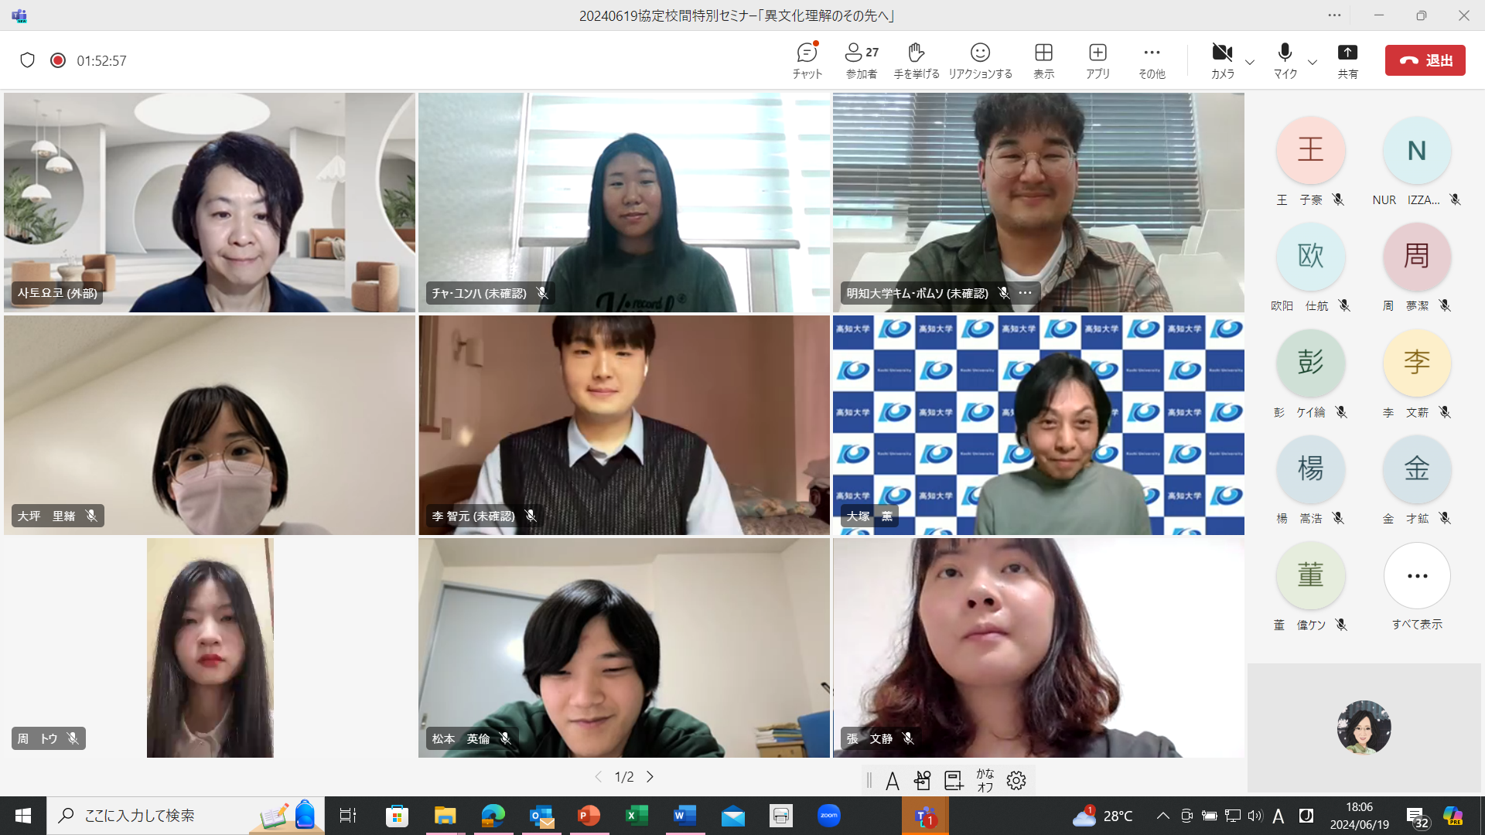This screenshot has height=835, width=1485.
Task: Open the microphone options dropdown
Action: pyautogui.click(x=1312, y=63)
